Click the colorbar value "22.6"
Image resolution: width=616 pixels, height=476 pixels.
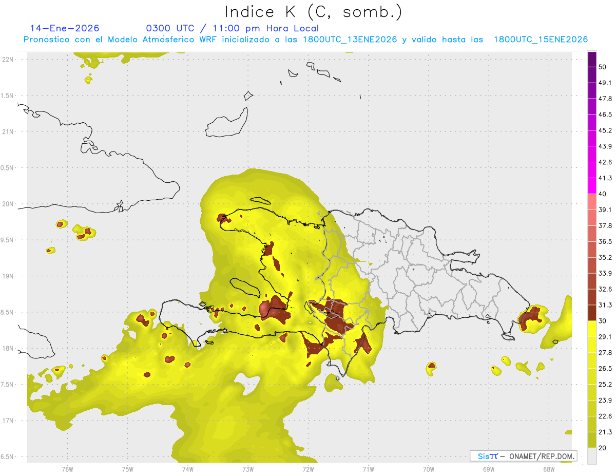point(605,416)
